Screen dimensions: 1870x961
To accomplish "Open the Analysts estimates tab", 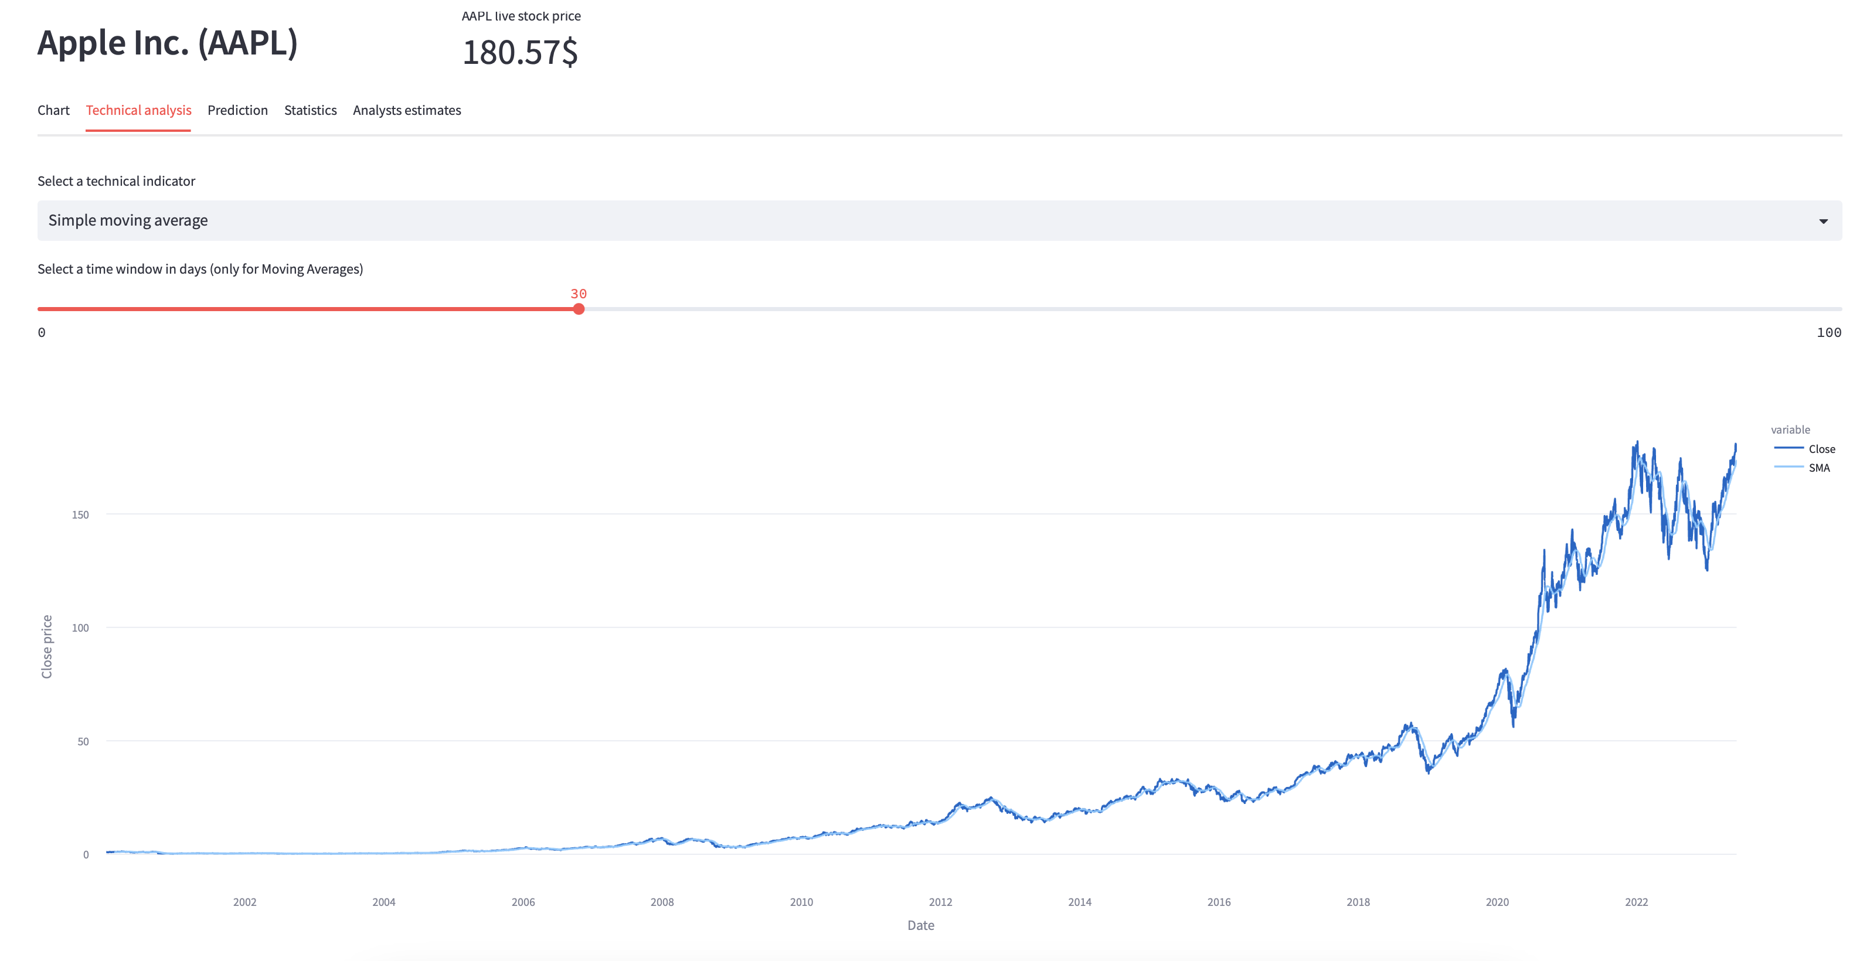I will [x=406, y=110].
